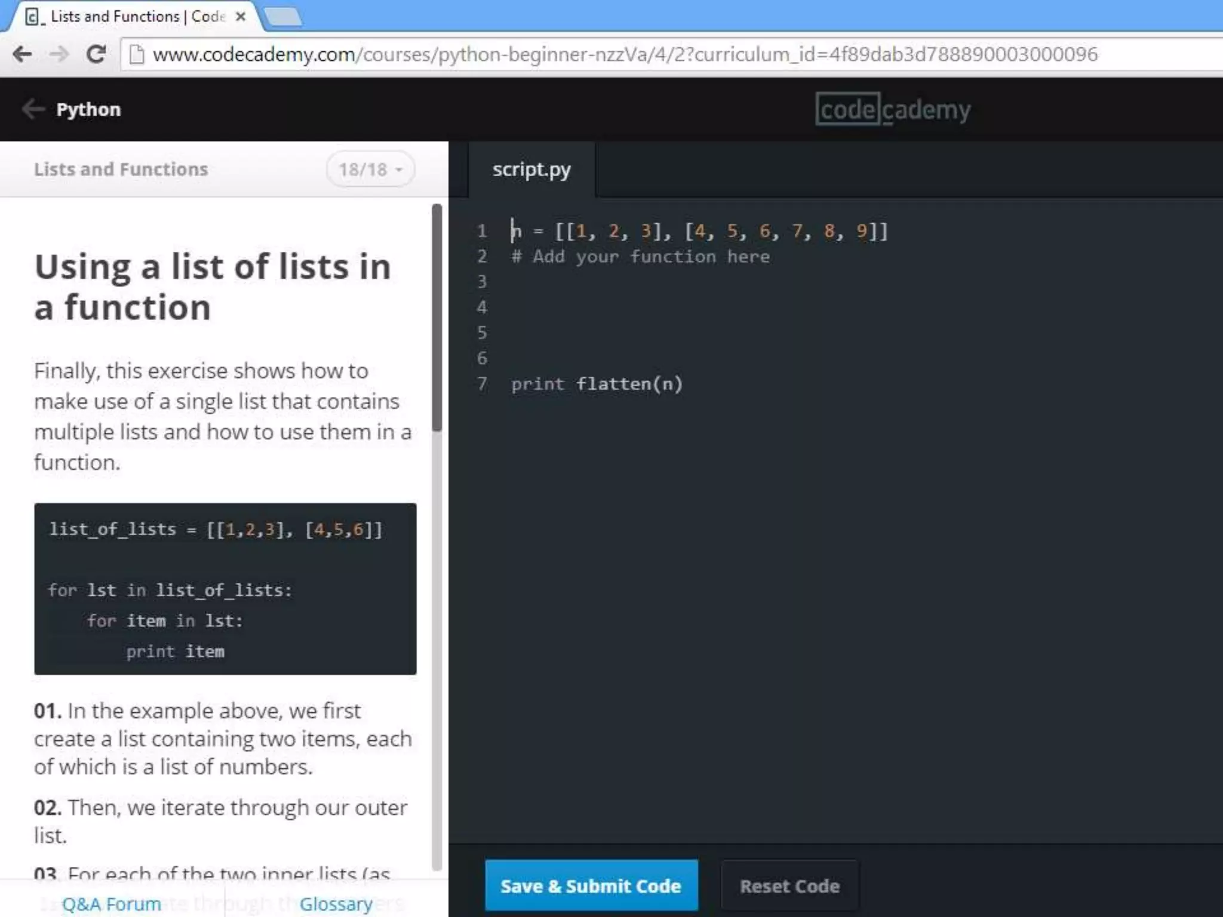Image resolution: width=1223 pixels, height=917 pixels.
Task: Reload the page with refresh icon
Action: click(x=96, y=54)
